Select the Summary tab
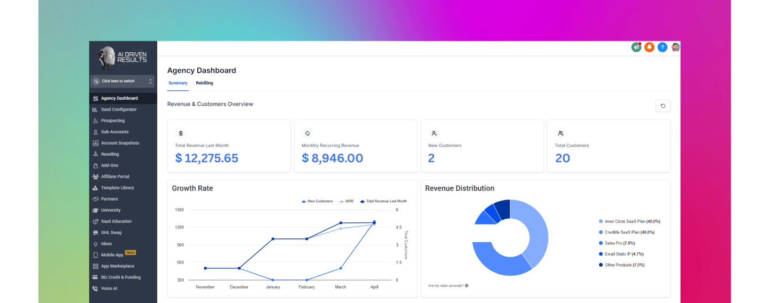Image resolution: width=770 pixels, height=303 pixels. [178, 83]
